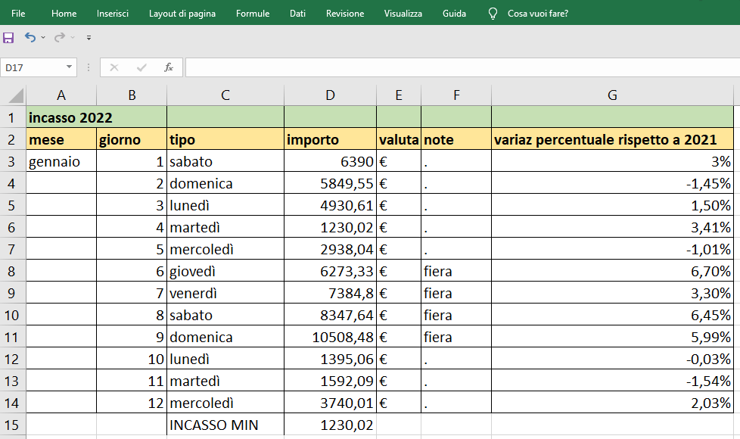Click the cell 'giovedì'
Screen dimensions: 740x439
click(225, 271)
